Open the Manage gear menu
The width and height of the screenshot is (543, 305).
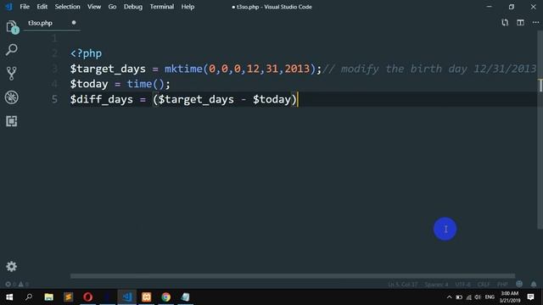tap(11, 266)
